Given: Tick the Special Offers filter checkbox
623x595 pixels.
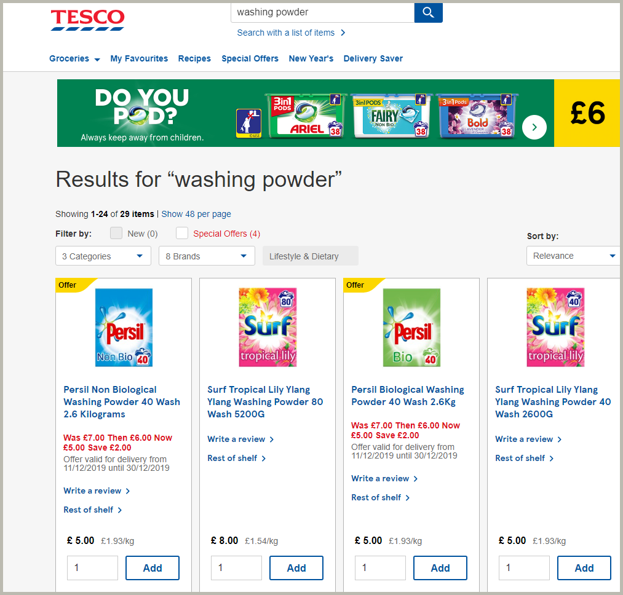Looking at the screenshot, I should [182, 233].
